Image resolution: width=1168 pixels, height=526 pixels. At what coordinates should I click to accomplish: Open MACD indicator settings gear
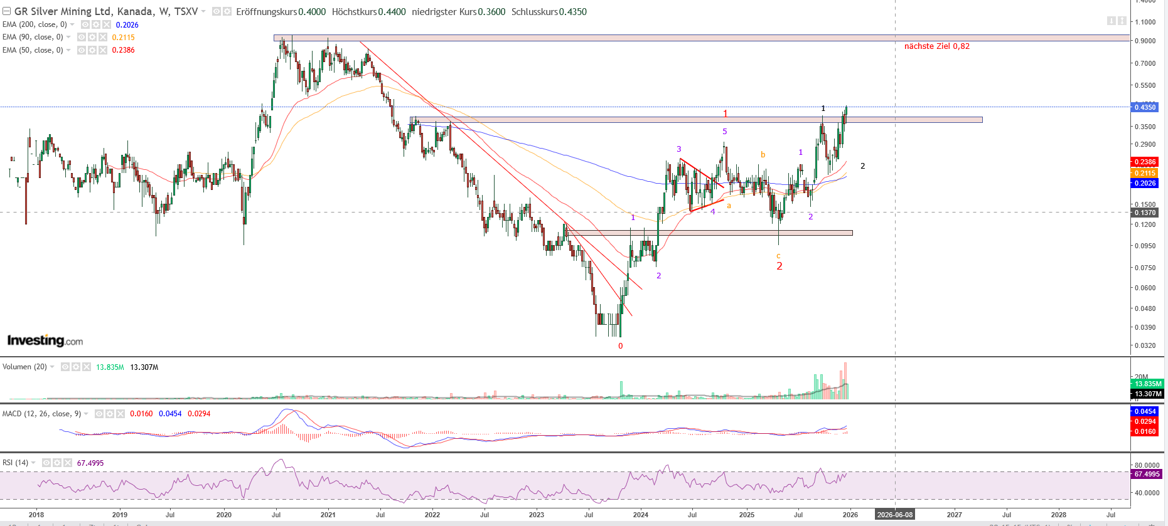[110, 414]
